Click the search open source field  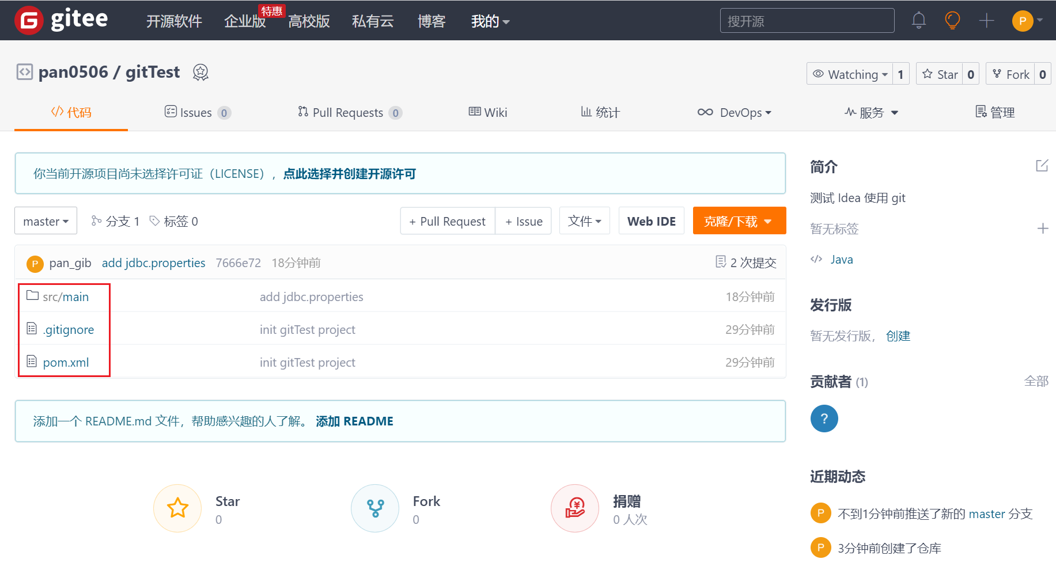[807, 21]
